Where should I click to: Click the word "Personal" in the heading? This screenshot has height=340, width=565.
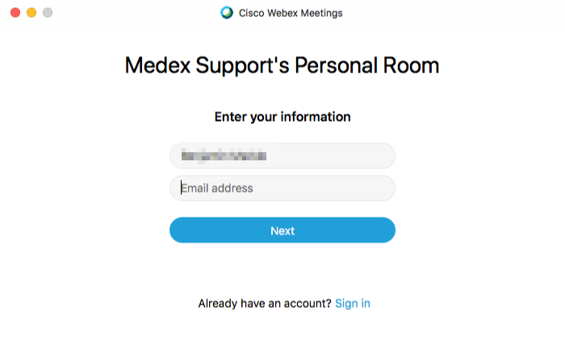tap(342, 66)
